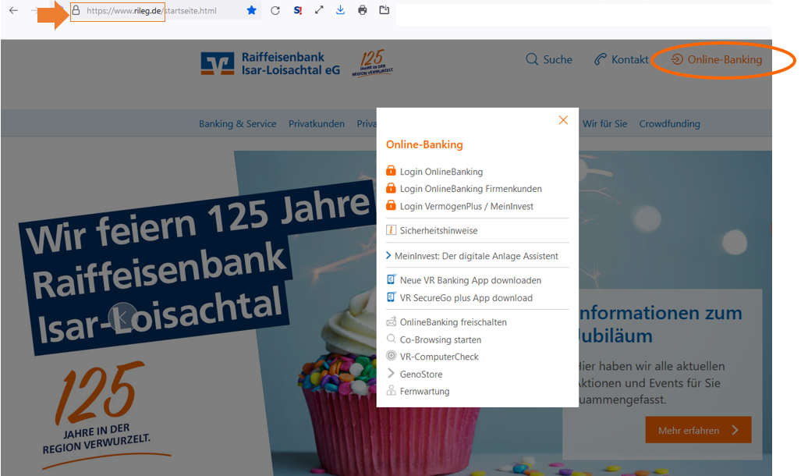Open the Fernwartung link

click(x=424, y=392)
